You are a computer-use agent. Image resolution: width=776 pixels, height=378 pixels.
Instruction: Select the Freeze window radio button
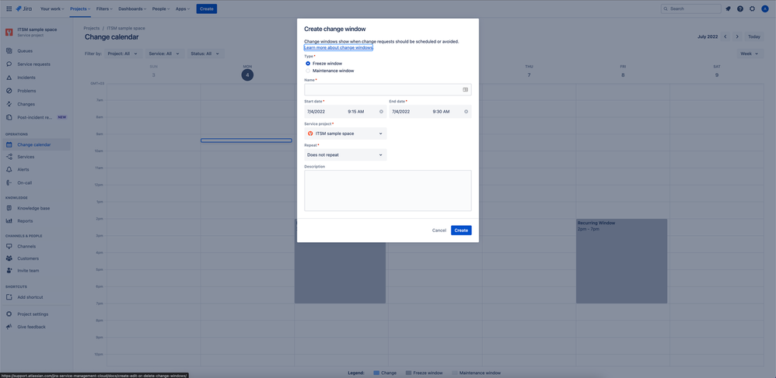pyautogui.click(x=308, y=63)
